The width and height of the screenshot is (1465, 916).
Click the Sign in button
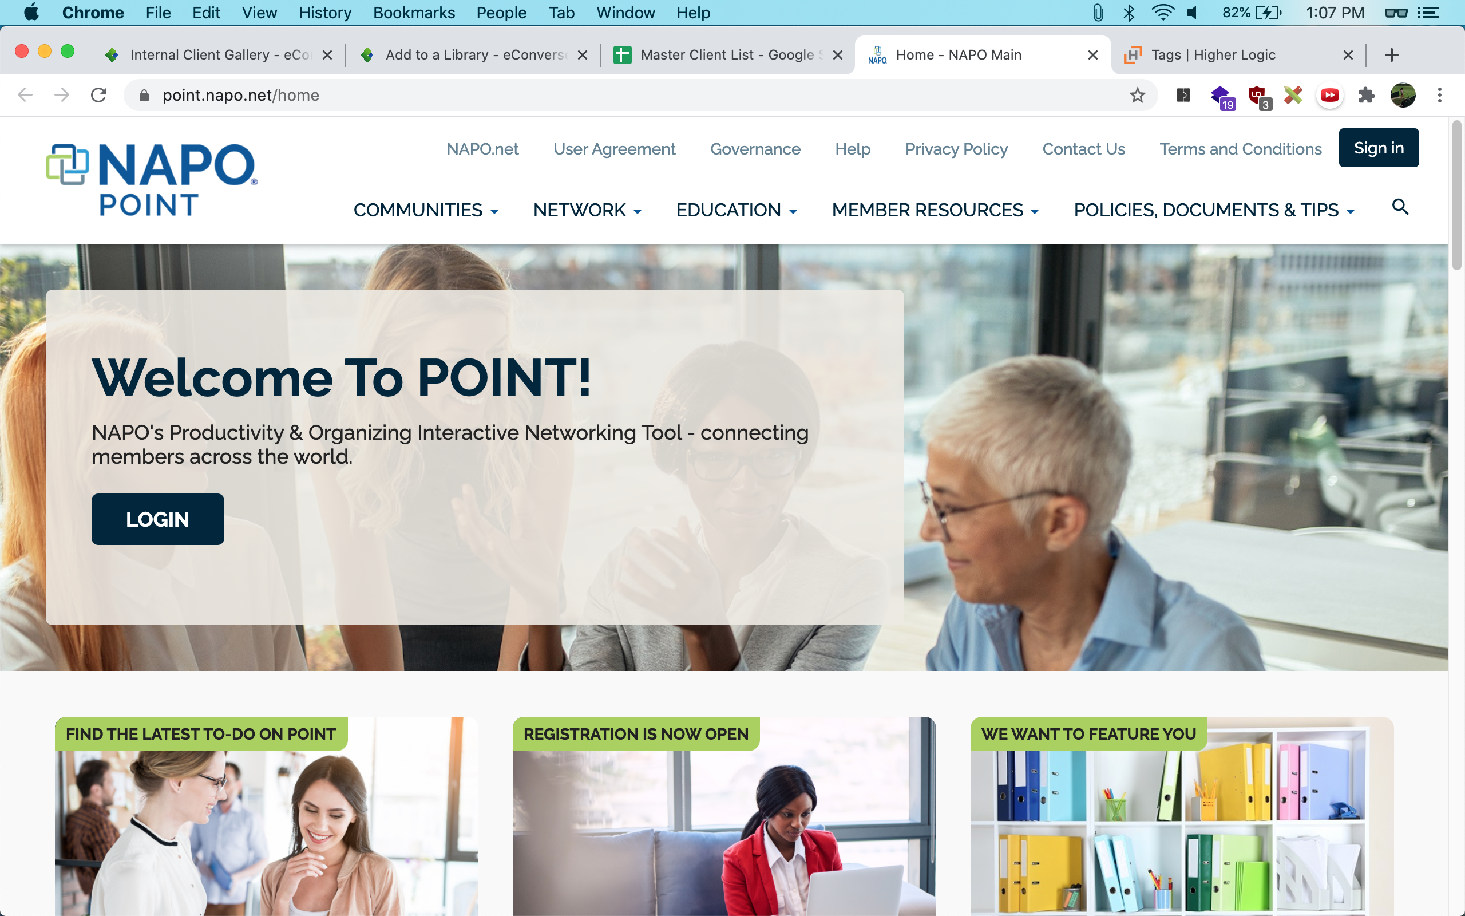click(1379, 148)
